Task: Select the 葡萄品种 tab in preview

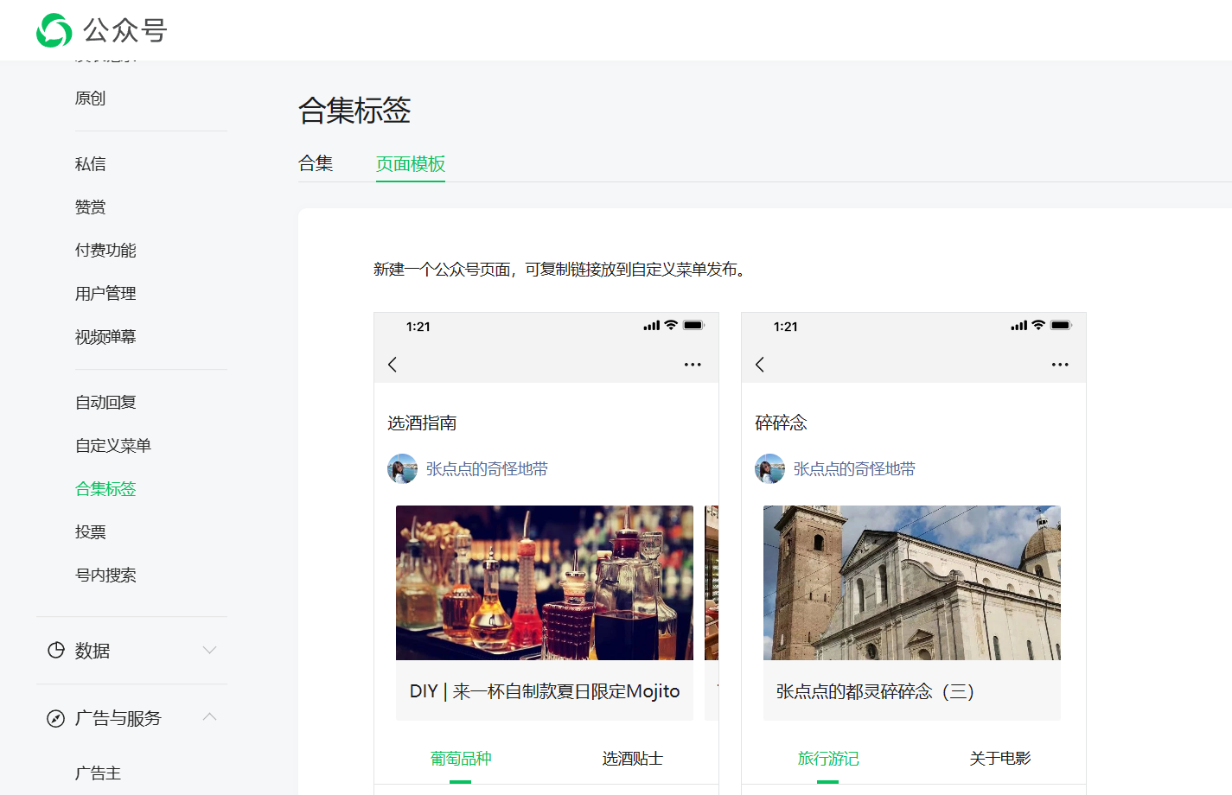Action: coord(461,759)
